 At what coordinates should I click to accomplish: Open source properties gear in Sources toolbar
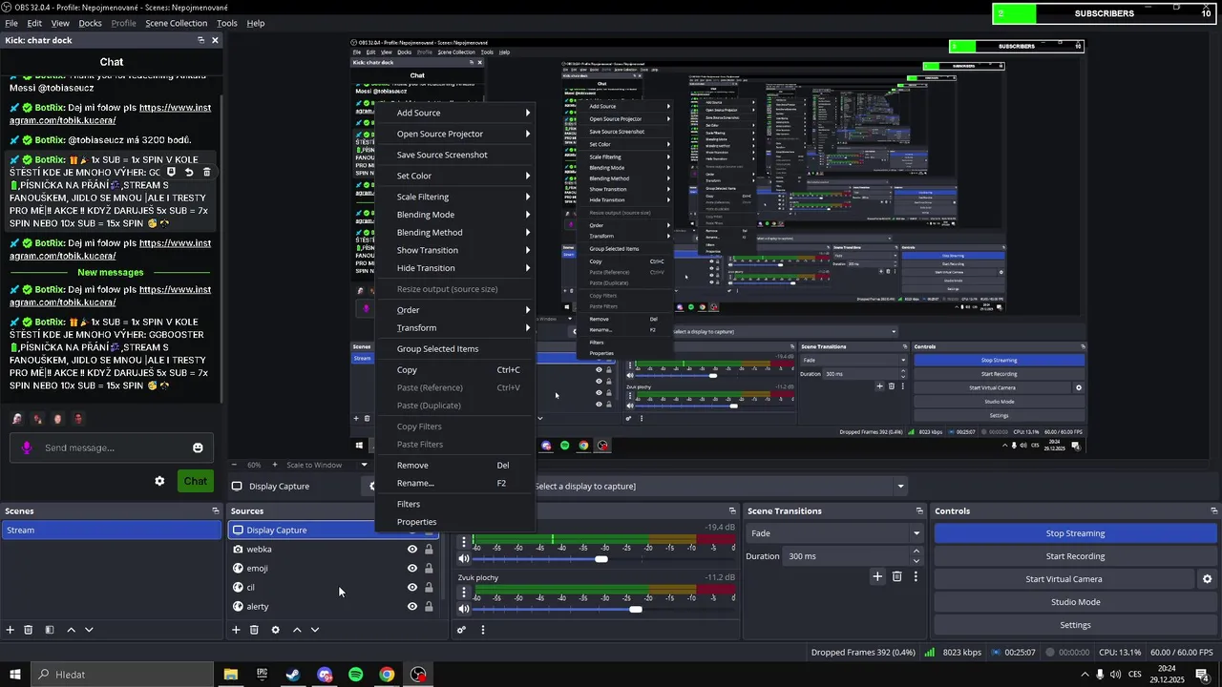(x=276, y=630)
